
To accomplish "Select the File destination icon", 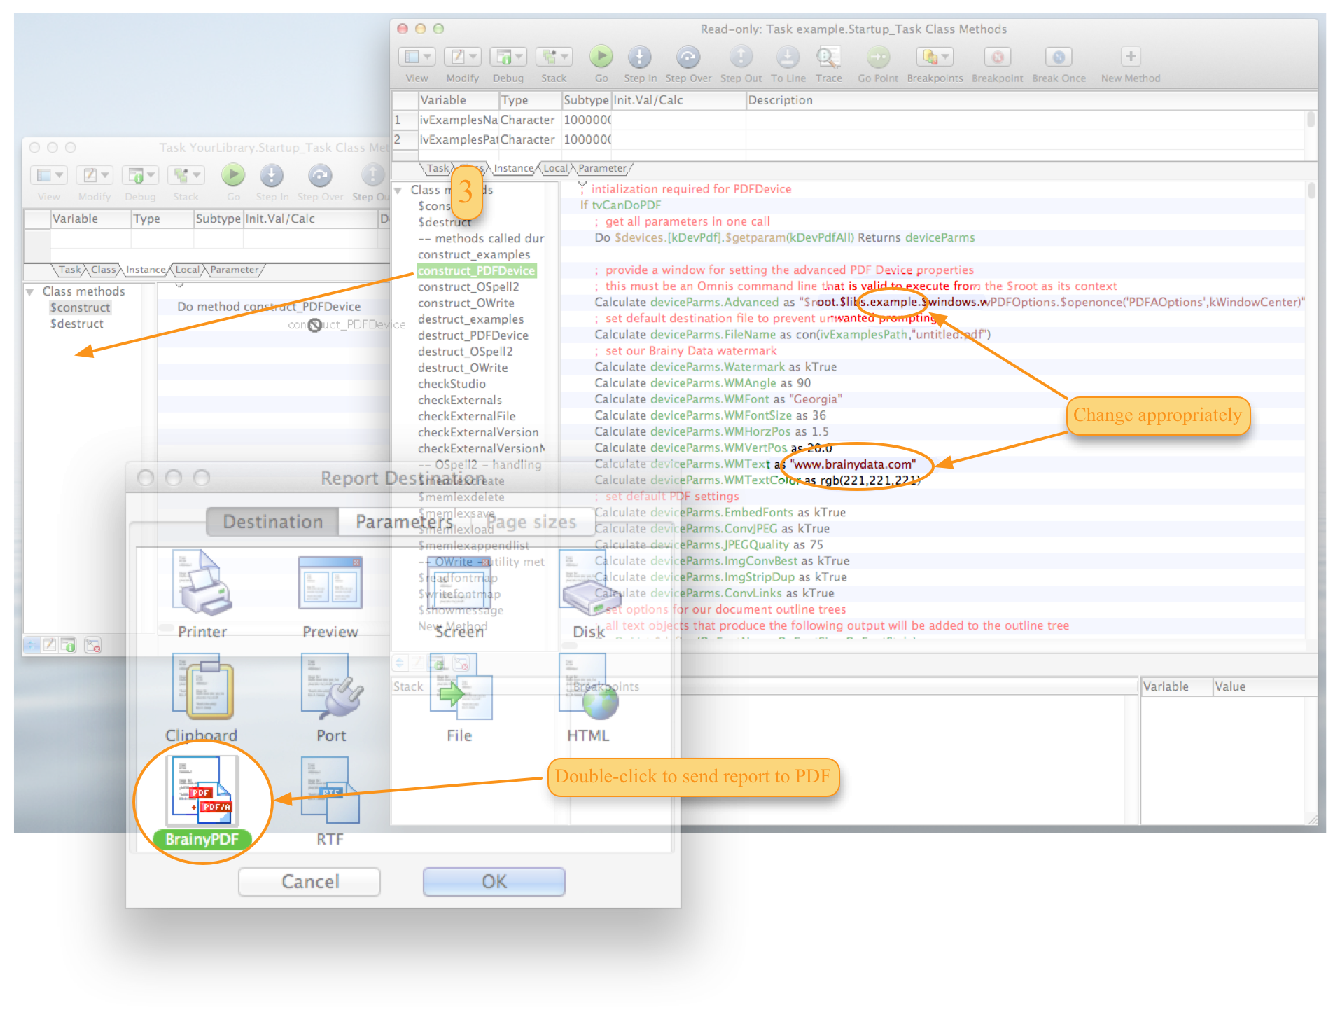I will coord(460,687).
